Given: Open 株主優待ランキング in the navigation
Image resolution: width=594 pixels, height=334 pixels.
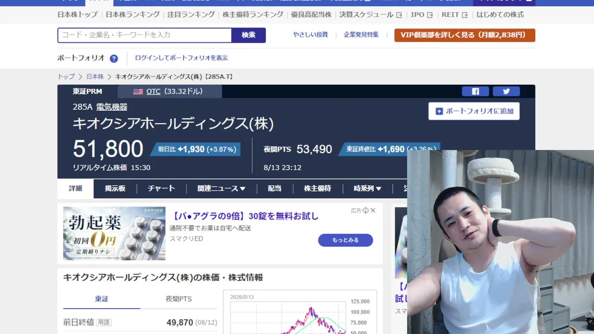Looking at the screenshot, I should 253,15.
